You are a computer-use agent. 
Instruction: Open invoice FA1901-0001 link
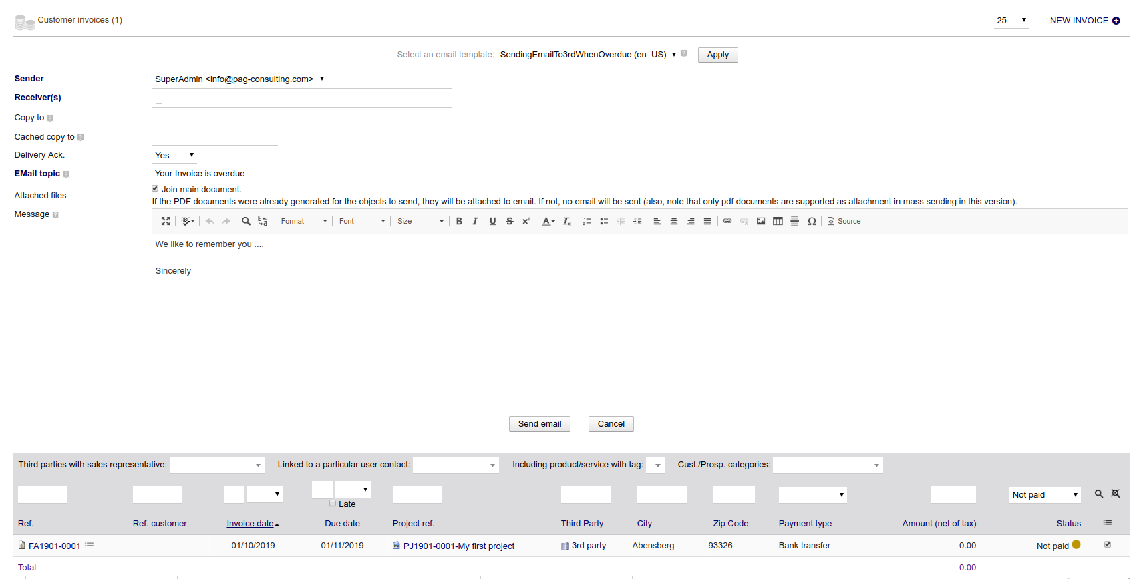54,546
